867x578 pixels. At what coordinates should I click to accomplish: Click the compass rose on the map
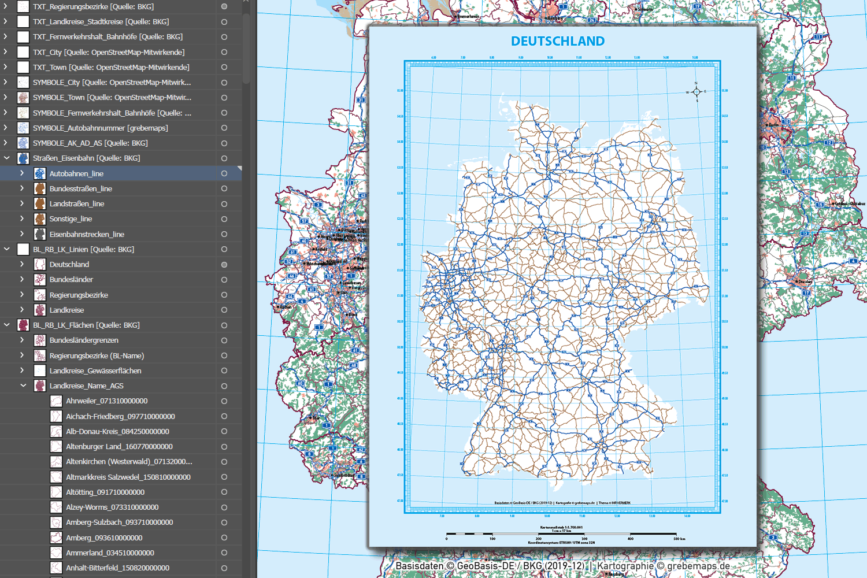pyautogui.click(x=696, y=92)
